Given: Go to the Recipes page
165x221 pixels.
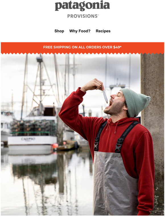Looking at the screenshot, I should click(103, 31).
